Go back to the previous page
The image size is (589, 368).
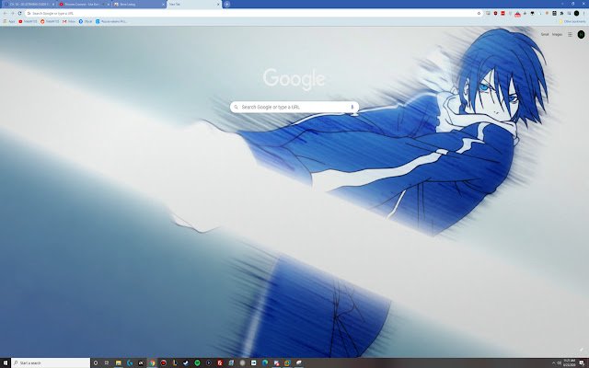tap(5, 13)
